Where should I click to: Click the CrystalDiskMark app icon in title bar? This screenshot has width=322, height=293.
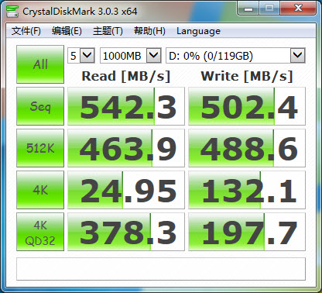click(12, 11)
